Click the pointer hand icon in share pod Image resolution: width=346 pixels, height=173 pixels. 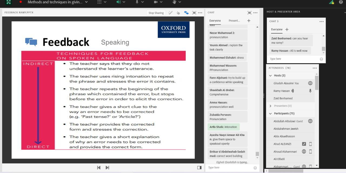(178, 13)
